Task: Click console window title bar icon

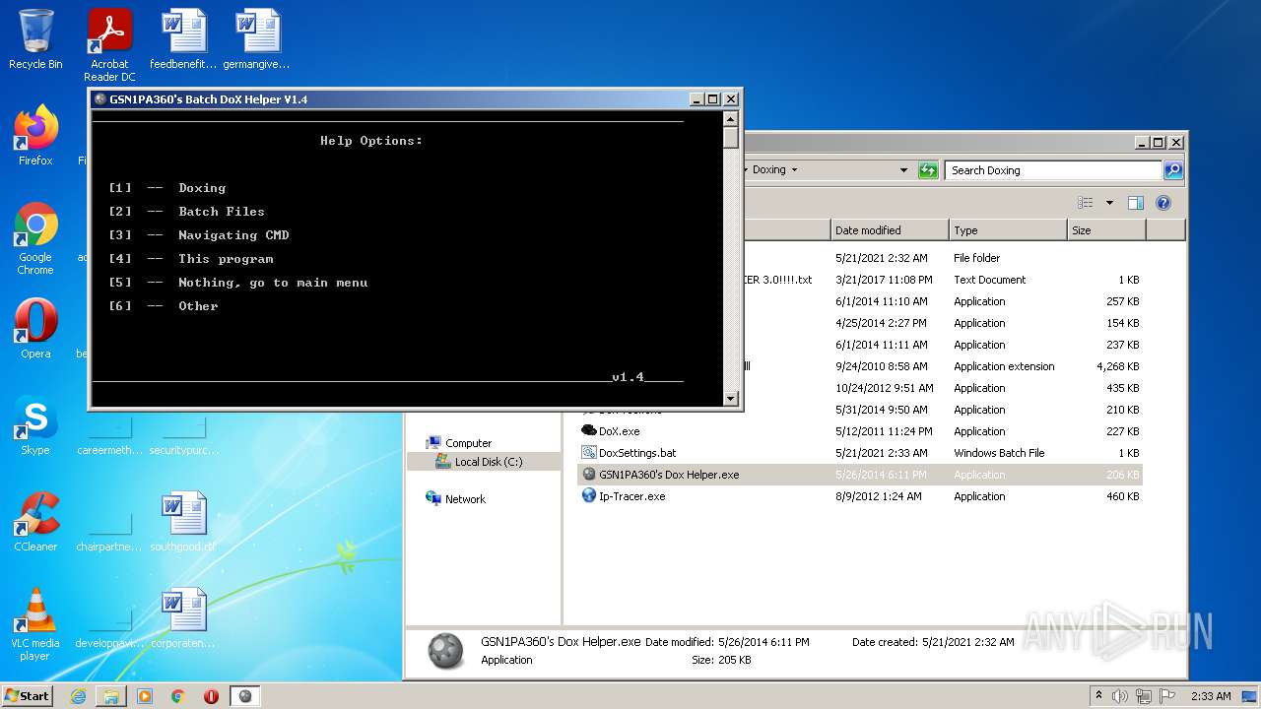Action: (100, 99)
